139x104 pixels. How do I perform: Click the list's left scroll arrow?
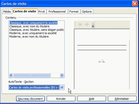pos(11,75)
